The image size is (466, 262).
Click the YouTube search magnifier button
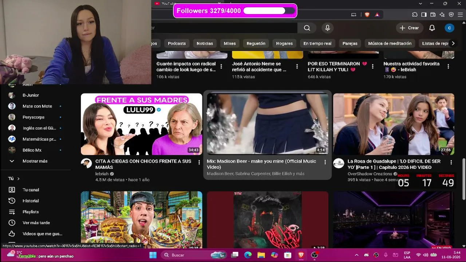tap(307, 28)
